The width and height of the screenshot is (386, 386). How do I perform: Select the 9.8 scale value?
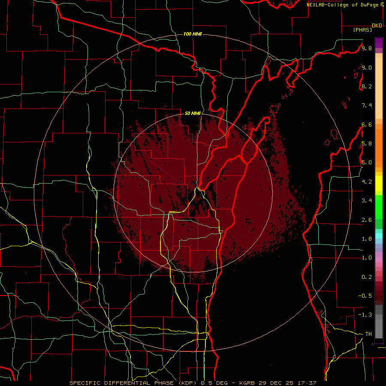click(367, 48)
